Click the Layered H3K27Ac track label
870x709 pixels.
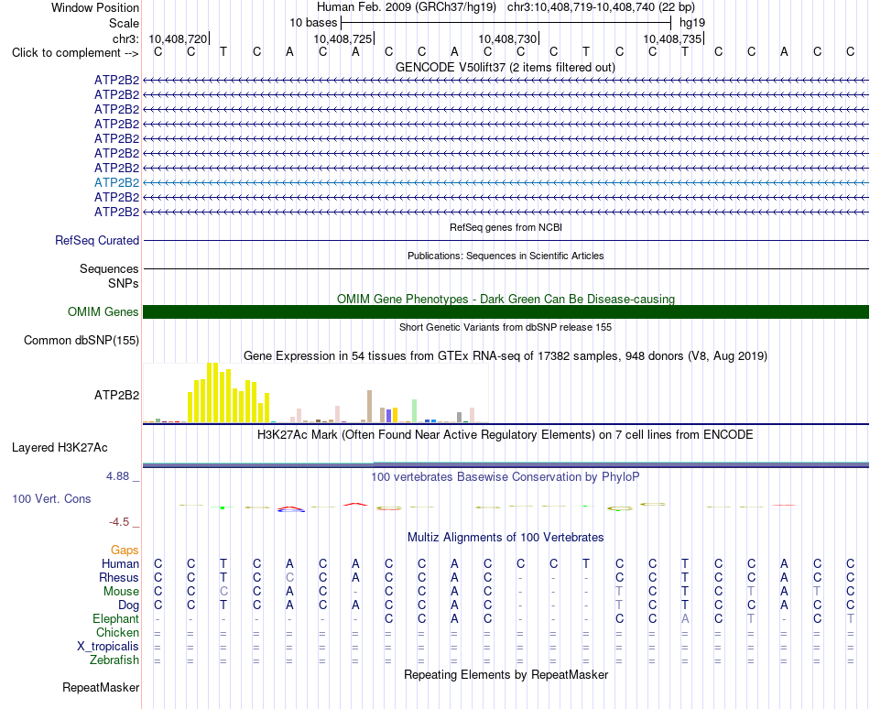(x=60, y=447)
